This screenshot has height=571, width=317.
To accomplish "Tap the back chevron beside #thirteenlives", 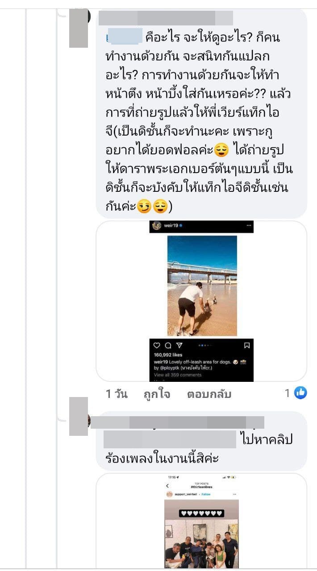I will coord(168,486).
